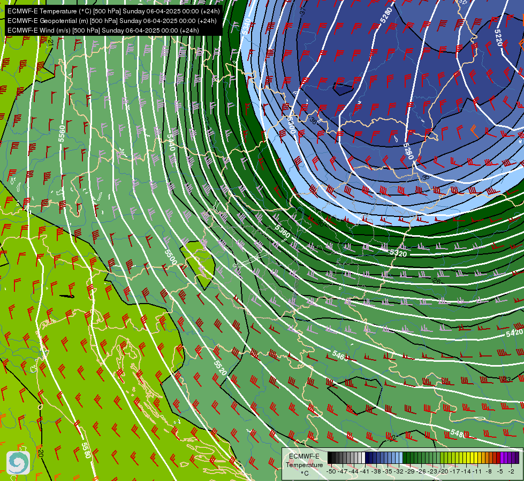Click the 5560 geopotential contour label

point(62,134)
